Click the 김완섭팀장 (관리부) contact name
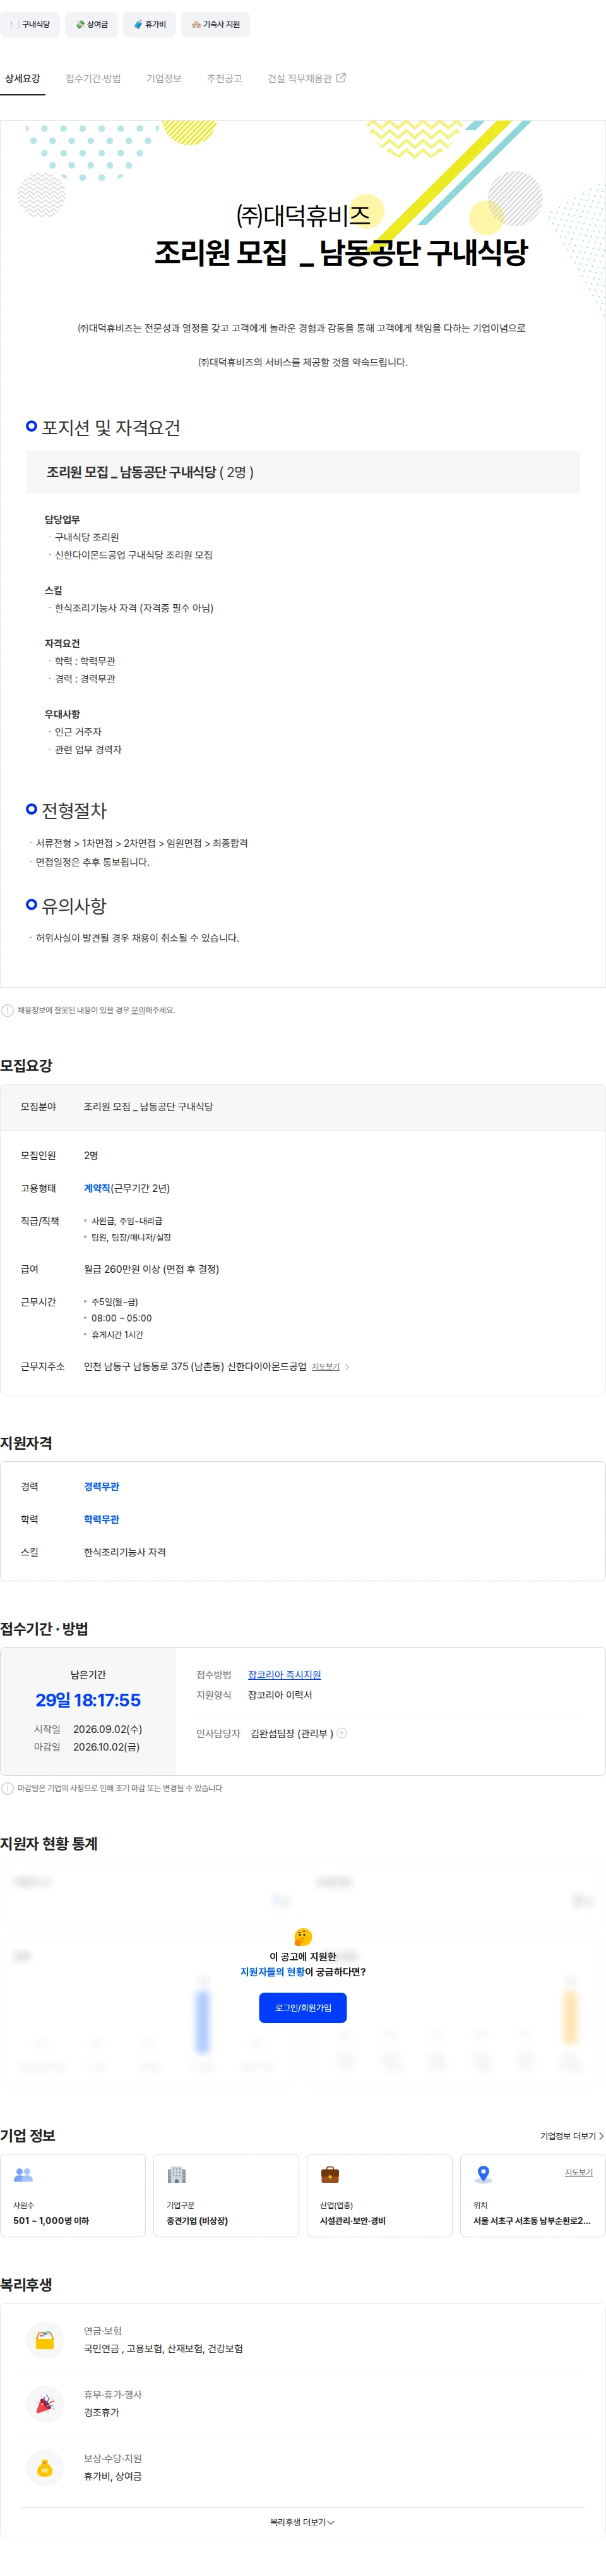 click(x=292, y=1733)
